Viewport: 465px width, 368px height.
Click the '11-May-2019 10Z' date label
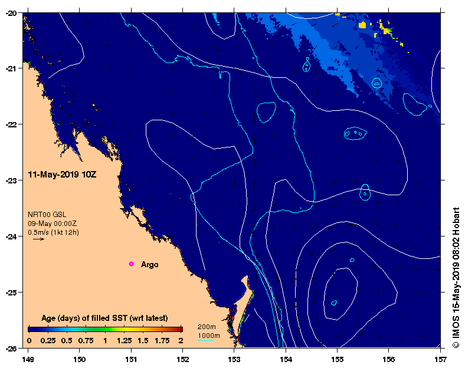click(62, 175)
